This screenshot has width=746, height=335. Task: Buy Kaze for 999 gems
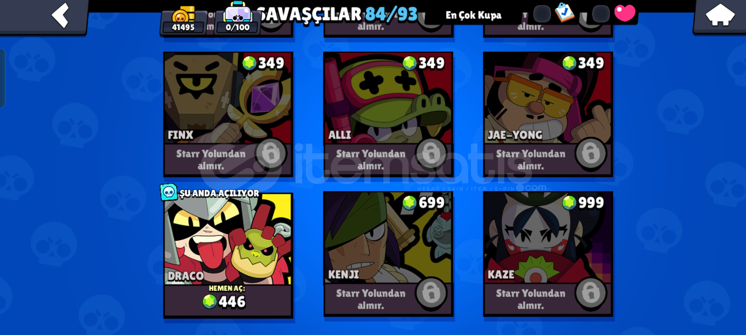583,203
